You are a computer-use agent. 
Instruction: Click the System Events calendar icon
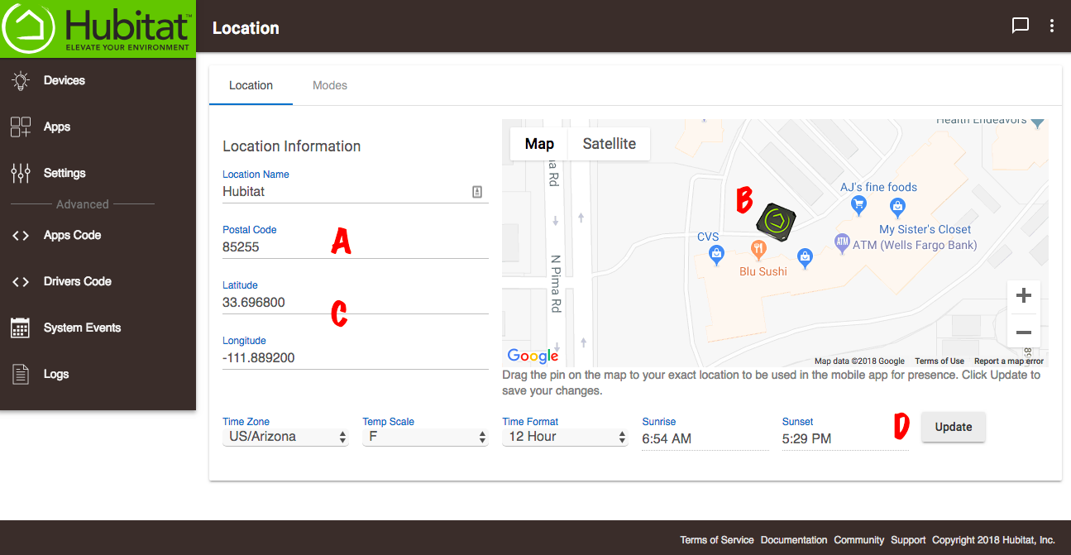pyautogui.click(x=21, y=328)
